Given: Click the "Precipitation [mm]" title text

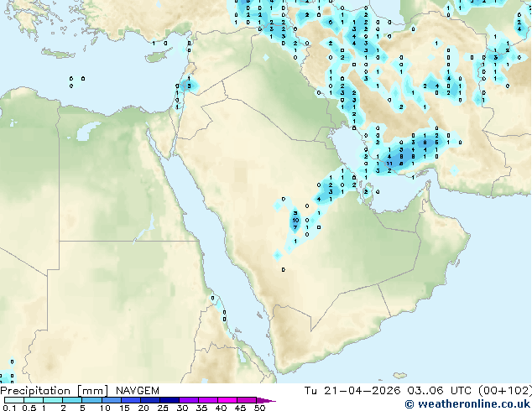Looking at the screenshot, I should 55,391.
